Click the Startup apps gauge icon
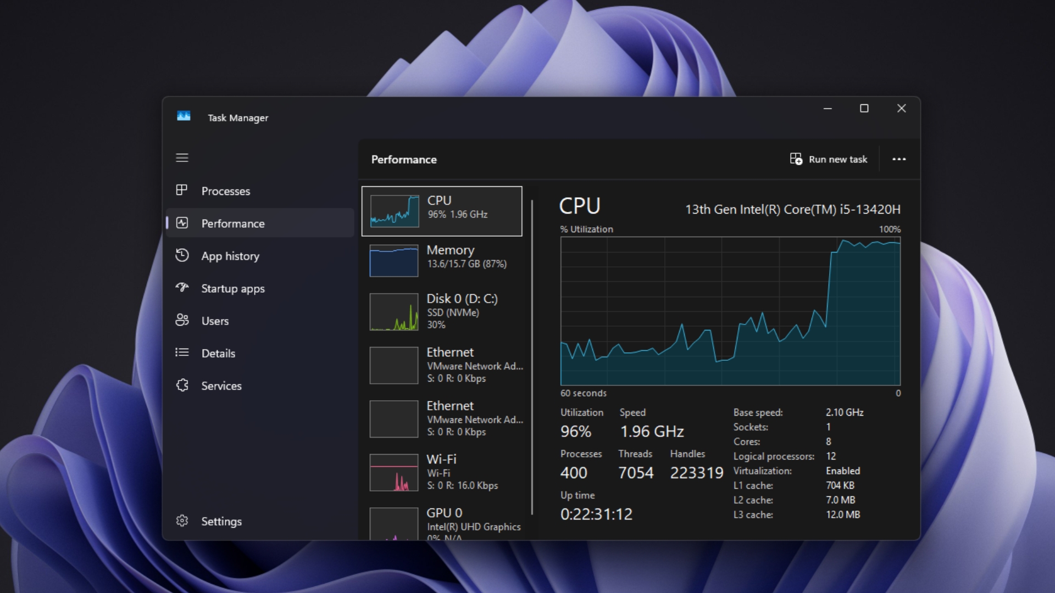The height and width of the screenshot is (593, 1055). coord(182,287)
